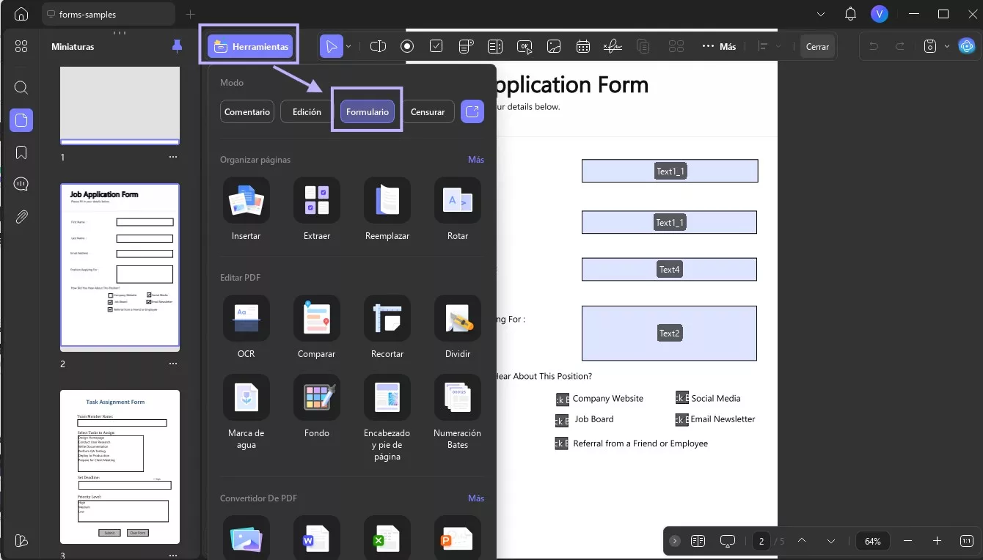Pin the Miniaturas panel
Image resolution: width=983 pixels, height=560 pixels.
(177, 46)
